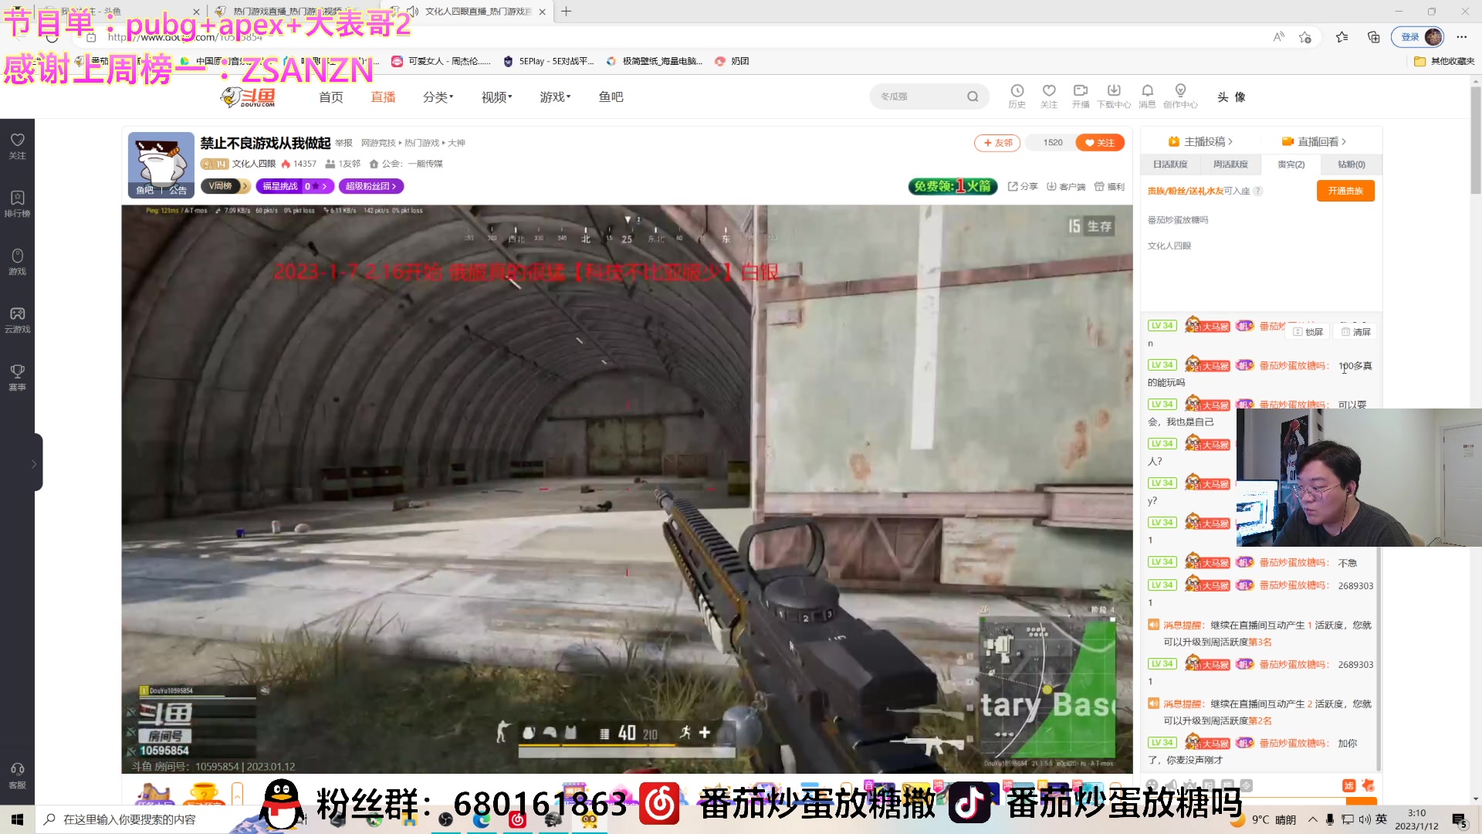Open the 下载中心 download icon
This screenshot has width=1482, height=834.
(1114, 97)
